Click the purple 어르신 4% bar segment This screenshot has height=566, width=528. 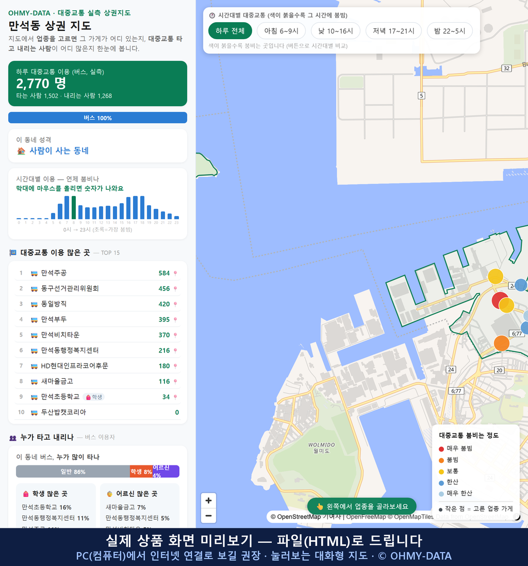[166, 472]
